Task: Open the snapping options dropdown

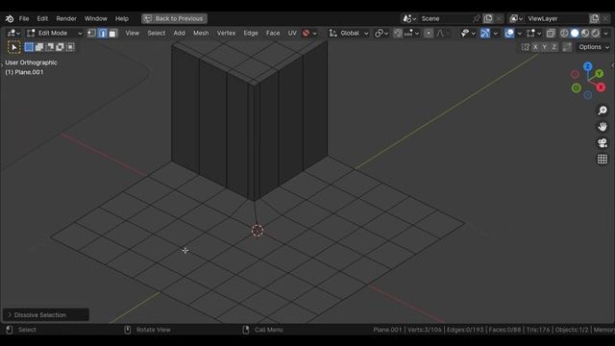Action: coord(411,34)
